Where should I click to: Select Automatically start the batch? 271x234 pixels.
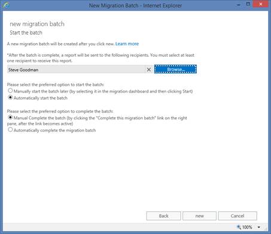[x=10, y=97]
